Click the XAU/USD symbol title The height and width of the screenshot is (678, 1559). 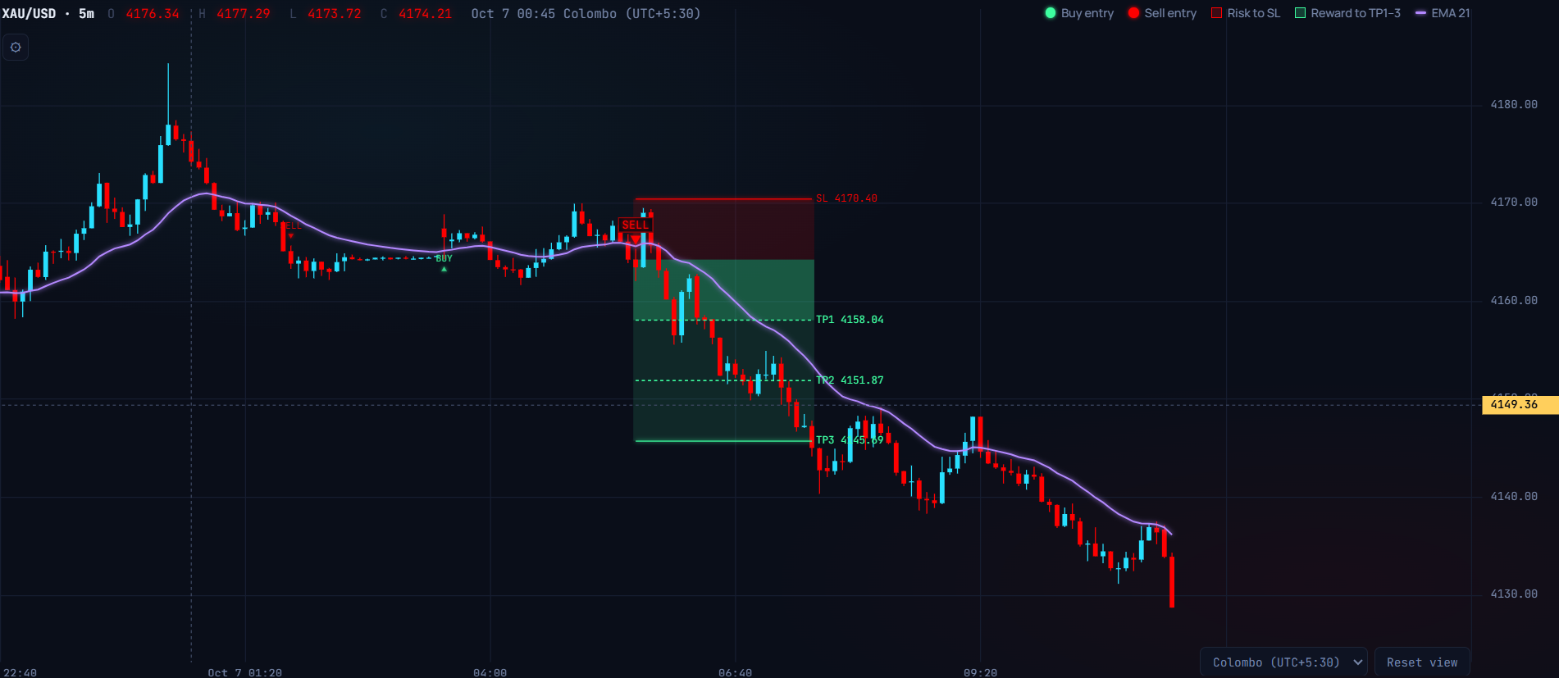[29, 14]
